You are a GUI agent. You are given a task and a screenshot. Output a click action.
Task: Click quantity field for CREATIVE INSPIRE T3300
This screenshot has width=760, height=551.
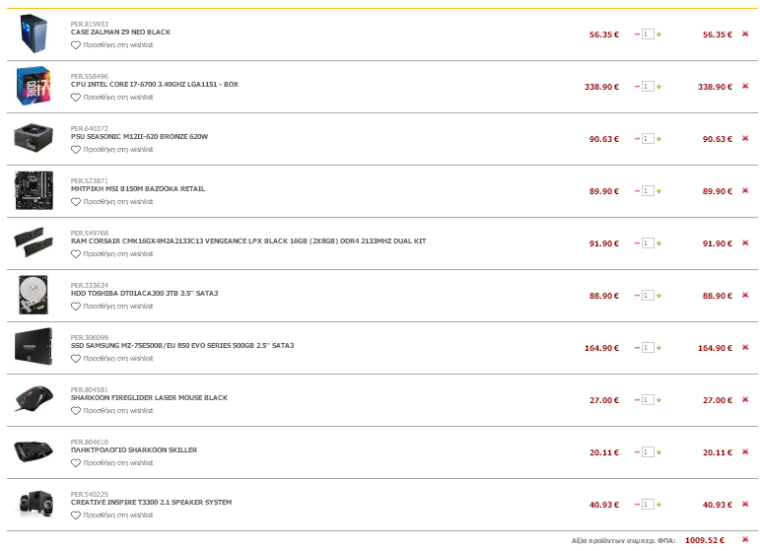tap(648, 505)
